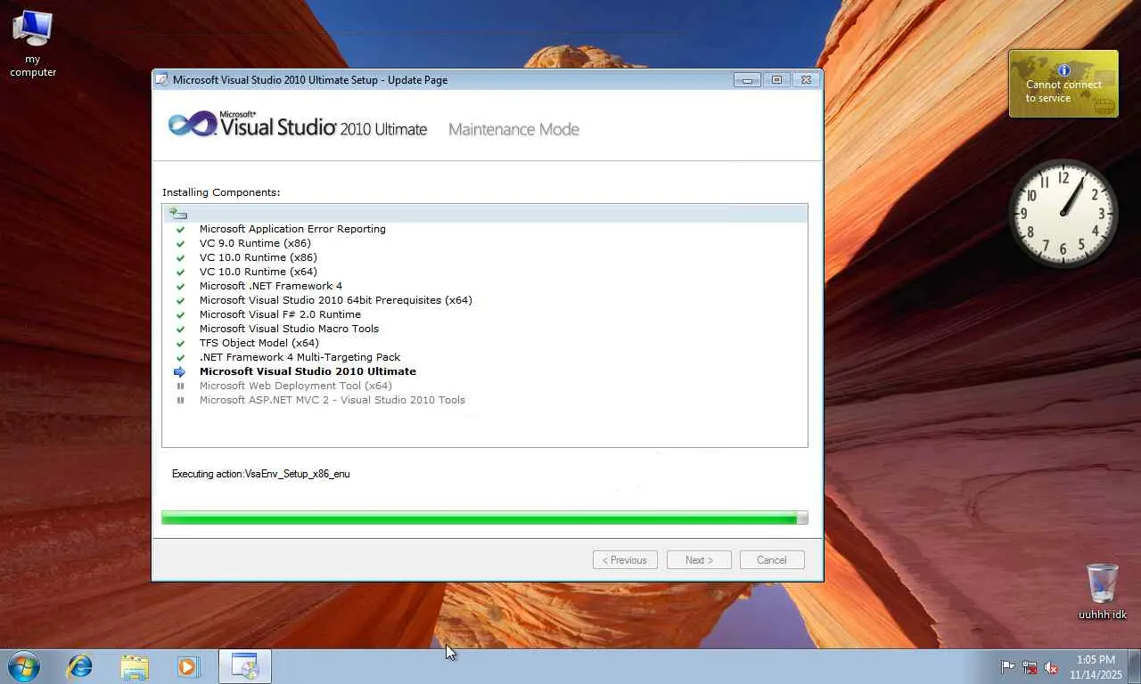1141x684 pixels.
Task: Click the installation progress bar
Action: 485,517
